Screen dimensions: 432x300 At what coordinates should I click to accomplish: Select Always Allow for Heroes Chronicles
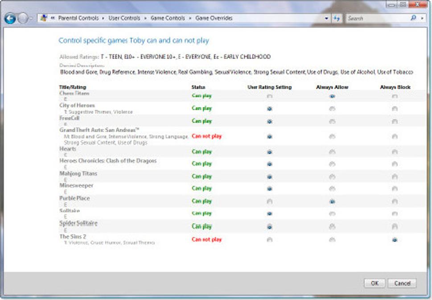[332, 164]
